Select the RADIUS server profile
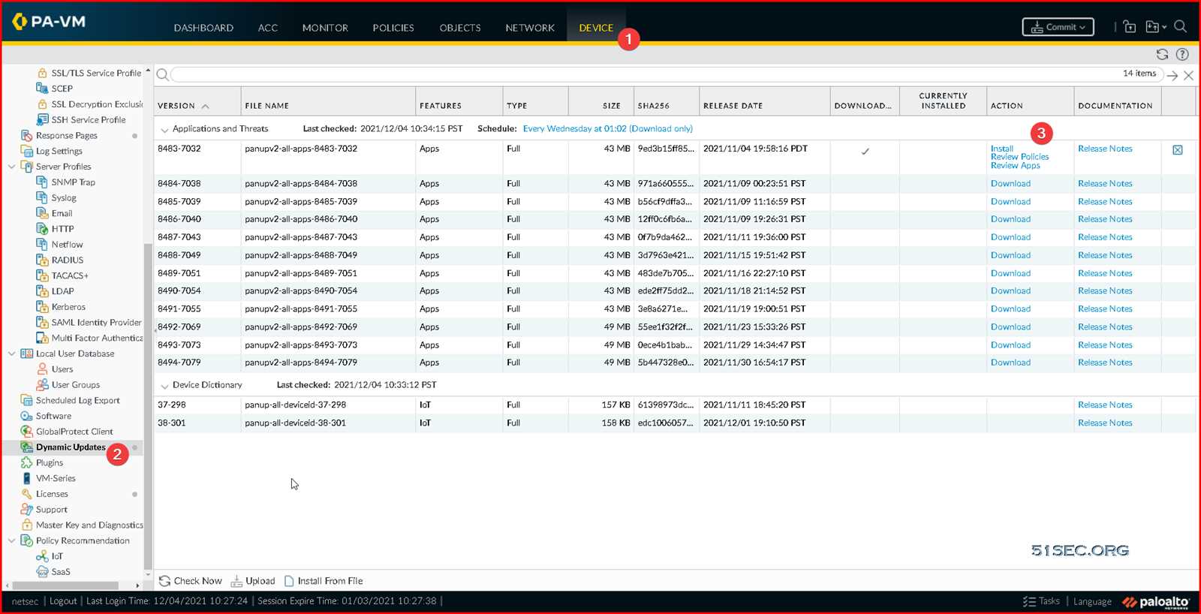Screen dimensions: 1201x614 coord(67,260)
